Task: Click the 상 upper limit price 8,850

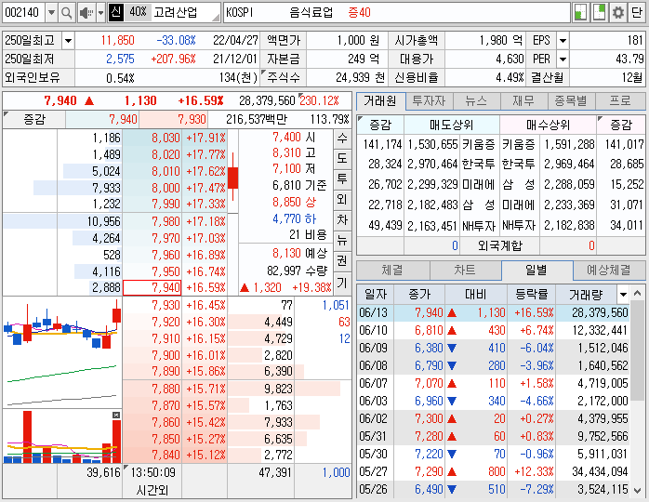Action: tap(295, 203)
